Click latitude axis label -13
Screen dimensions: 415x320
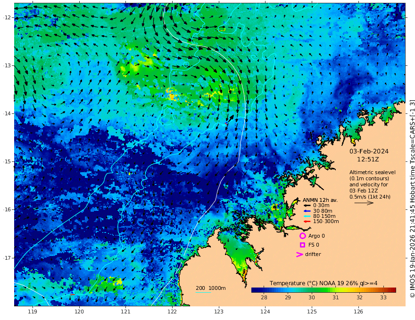(x=7, y=65)
